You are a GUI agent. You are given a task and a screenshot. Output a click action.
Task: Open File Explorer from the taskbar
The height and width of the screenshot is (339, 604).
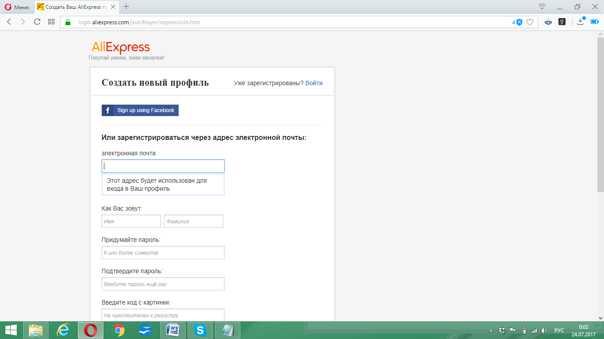click(36, 330)
